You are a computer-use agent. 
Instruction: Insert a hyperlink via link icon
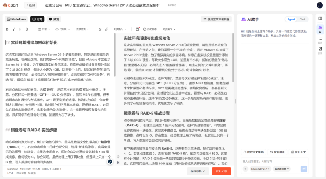pos(106,29)
